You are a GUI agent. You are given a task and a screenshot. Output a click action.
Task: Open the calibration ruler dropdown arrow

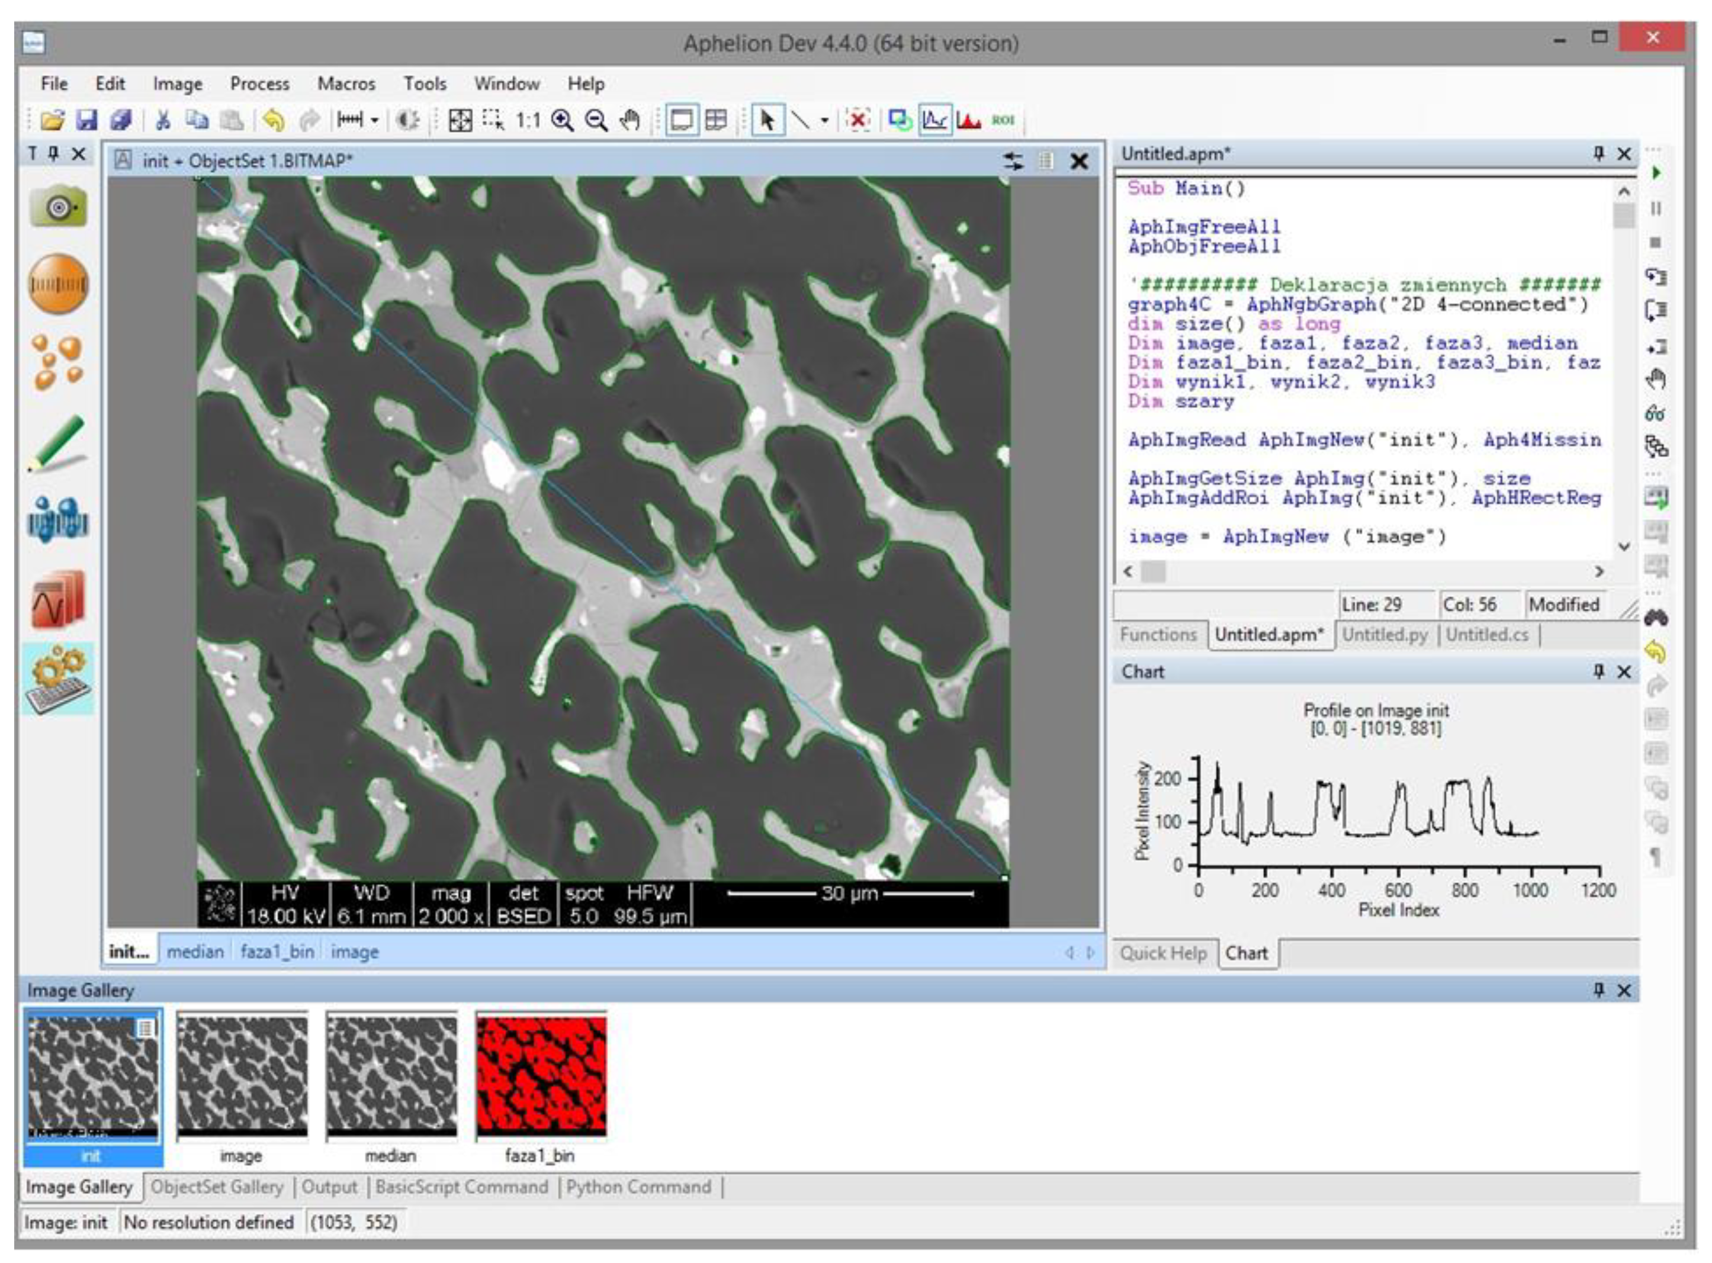click(x=375, y=120)
